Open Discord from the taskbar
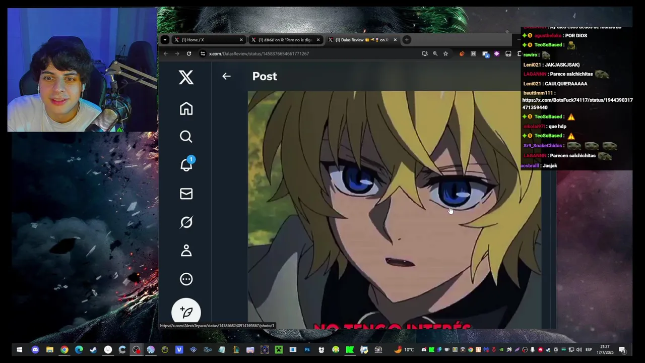The height and width of the screenshot is (363, 645). (35, 350)
